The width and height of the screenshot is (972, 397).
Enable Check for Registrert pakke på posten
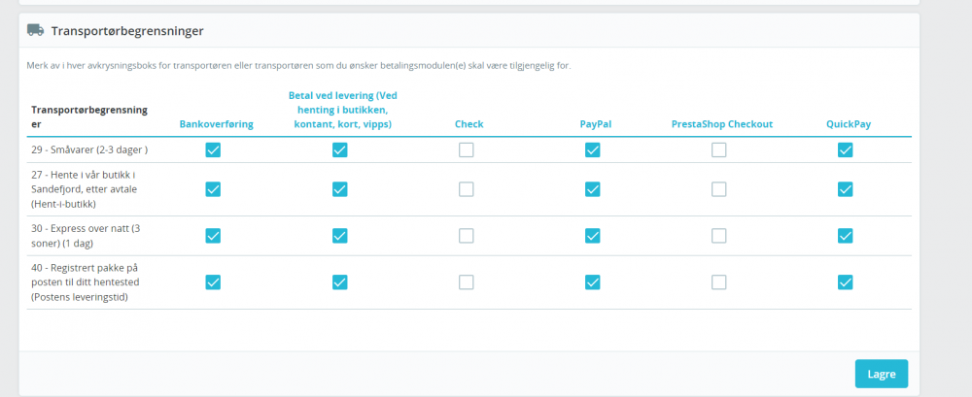[467, 282]
